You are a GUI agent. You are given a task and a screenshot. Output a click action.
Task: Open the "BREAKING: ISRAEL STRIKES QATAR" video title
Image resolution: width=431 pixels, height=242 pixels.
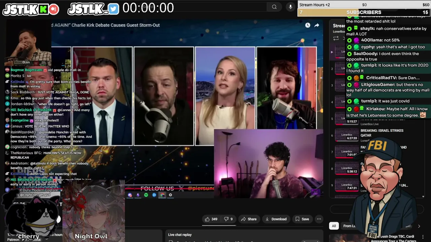pos(382,133)
